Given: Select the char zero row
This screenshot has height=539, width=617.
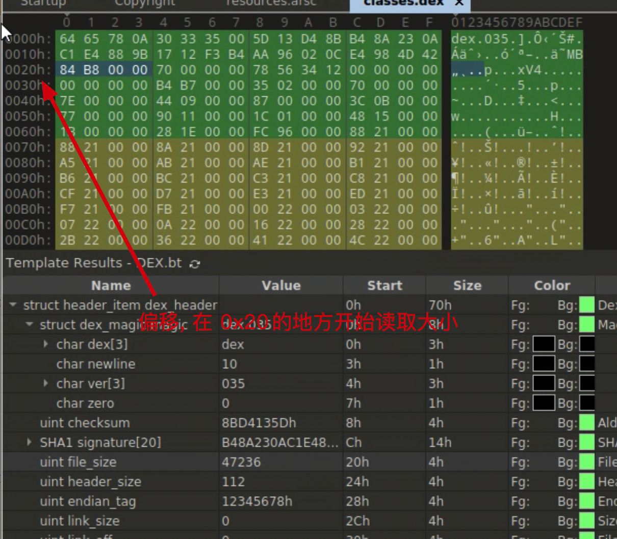Looking at the screenshot, I should click(x=310, y=403).
